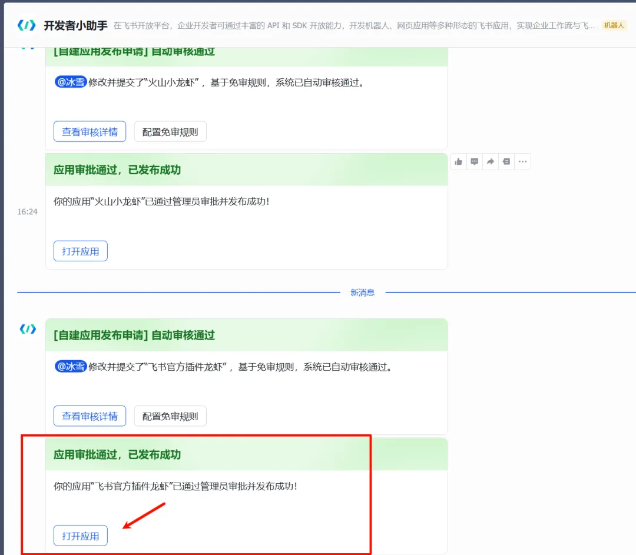
Task: Click 打开应用 for 火山小龙虾
Action: pos(80,251)
